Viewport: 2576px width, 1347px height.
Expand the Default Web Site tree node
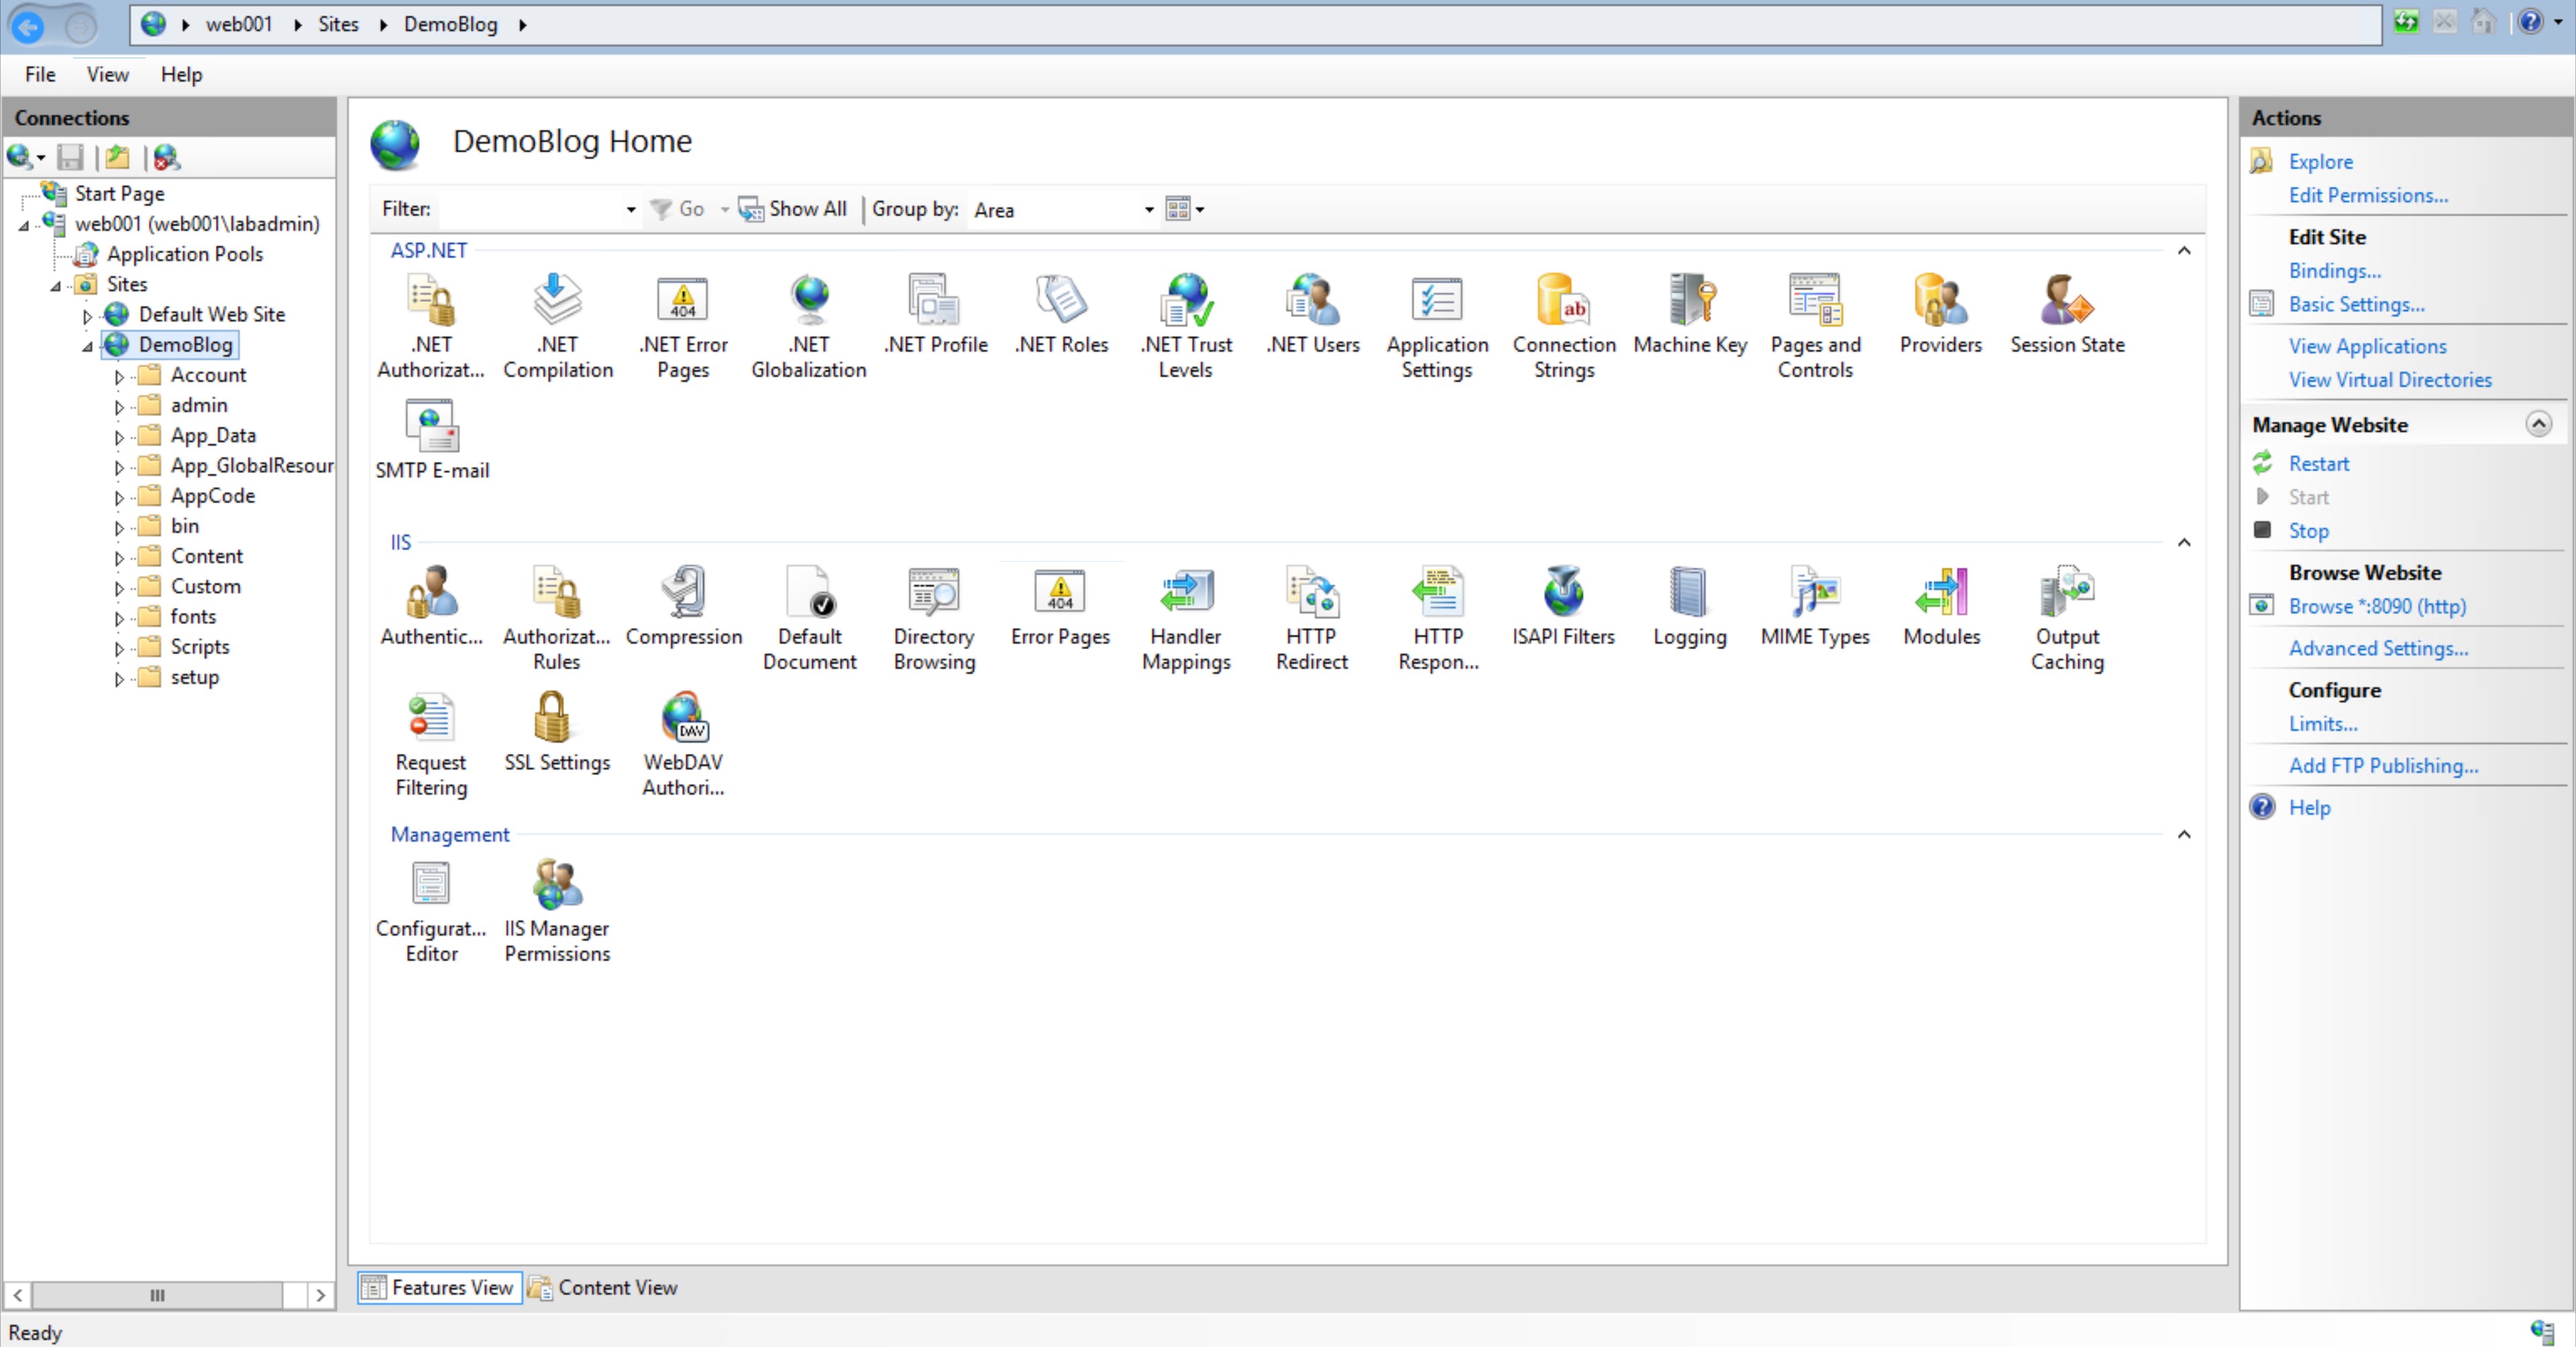point(87,316)
